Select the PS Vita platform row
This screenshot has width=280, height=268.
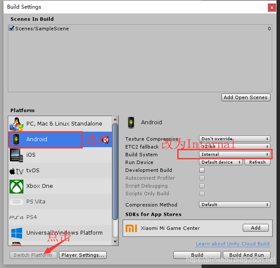[x=60, y=202]
